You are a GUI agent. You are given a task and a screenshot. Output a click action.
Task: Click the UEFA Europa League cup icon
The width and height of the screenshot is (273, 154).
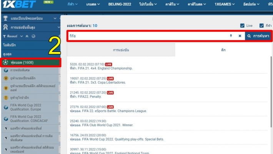6,98
